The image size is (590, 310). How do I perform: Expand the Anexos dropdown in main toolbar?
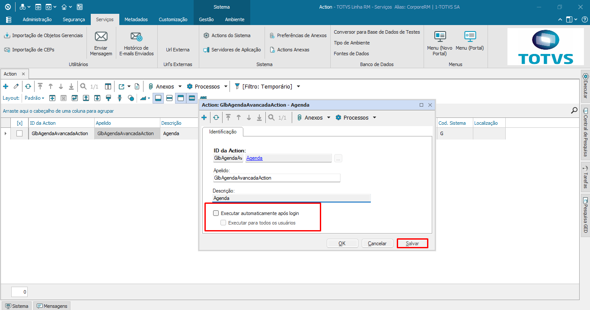coord(180,86)
